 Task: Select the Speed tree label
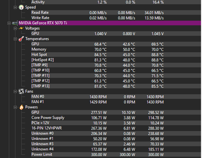[30, 7]
